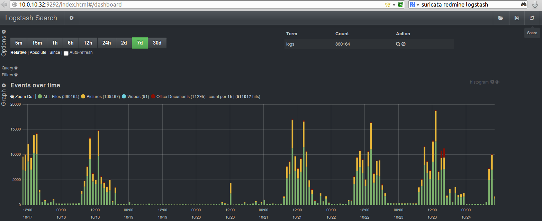Select the 30d time range
This screenshot has height=221, width=542.
tap(157, 43)
